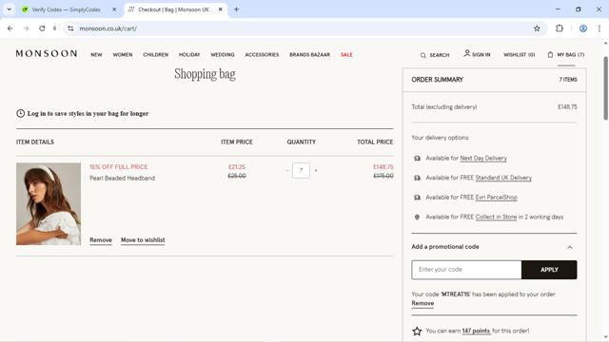
Task: Select the £148.75 order total value
Action: tap(567, 106)
